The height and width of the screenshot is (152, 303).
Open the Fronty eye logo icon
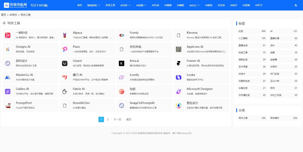[122, 35]
